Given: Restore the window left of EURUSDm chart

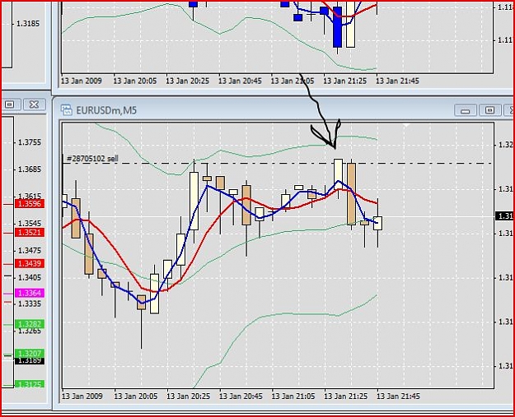Looking at the screenshot, I should pyautogui.click(x=10, y=104).
